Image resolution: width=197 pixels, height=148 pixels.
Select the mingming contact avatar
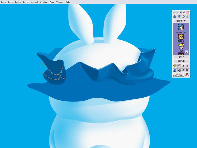pyautogui.click(x=181, y=27)
